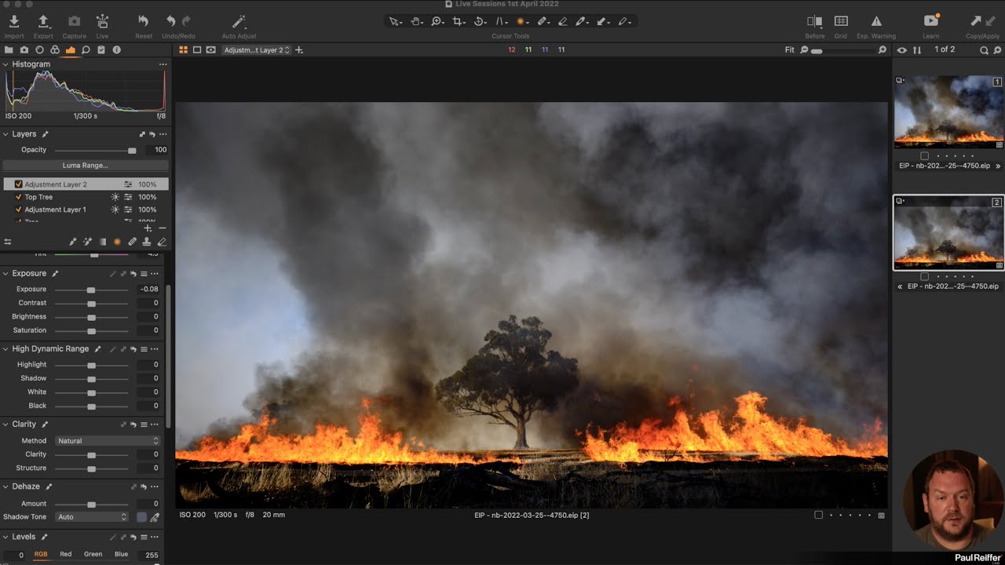Collapse the Layers panel

(x=5, y=134)
